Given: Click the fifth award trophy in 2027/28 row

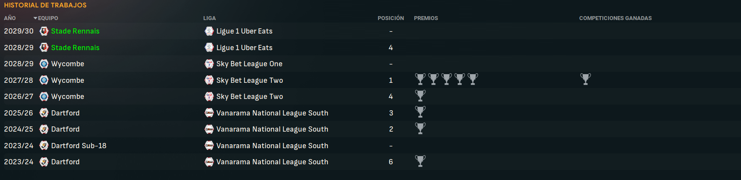Looking at the screenshot, I should [473, 79].
